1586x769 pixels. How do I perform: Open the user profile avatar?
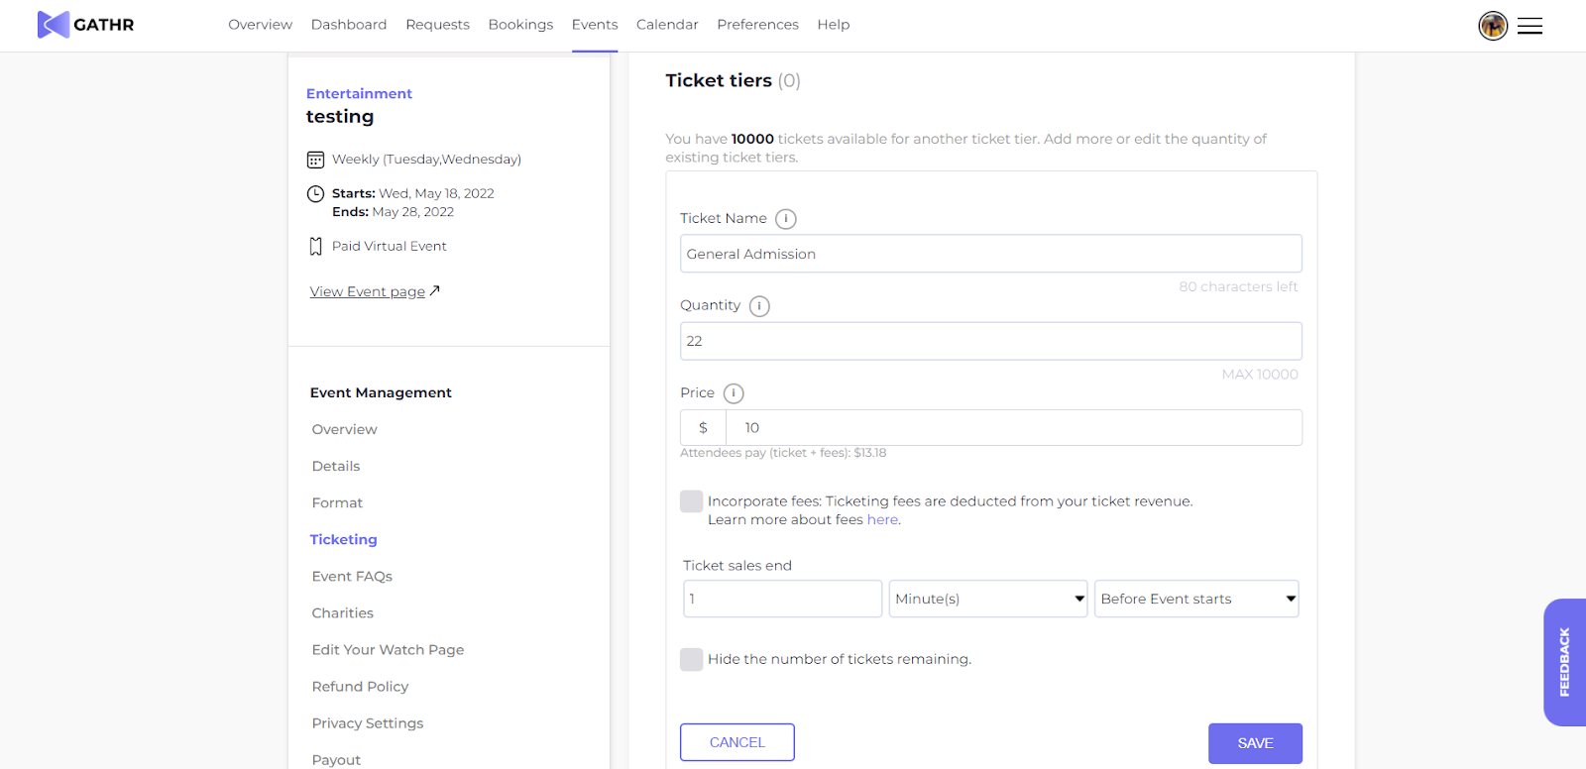1493,26
